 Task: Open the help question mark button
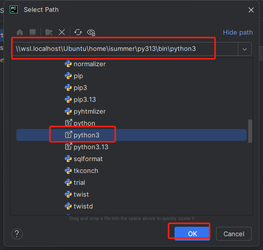[17, 234]
